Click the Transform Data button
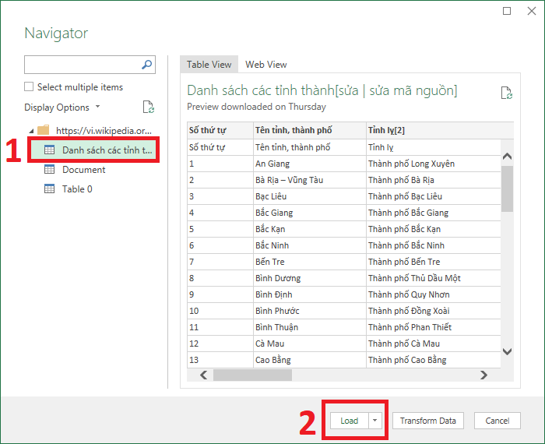 427,421
